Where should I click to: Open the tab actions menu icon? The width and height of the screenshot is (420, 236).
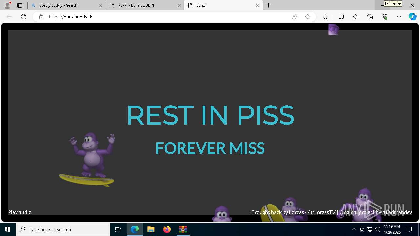pyautogui.click(x=20, y=5)
